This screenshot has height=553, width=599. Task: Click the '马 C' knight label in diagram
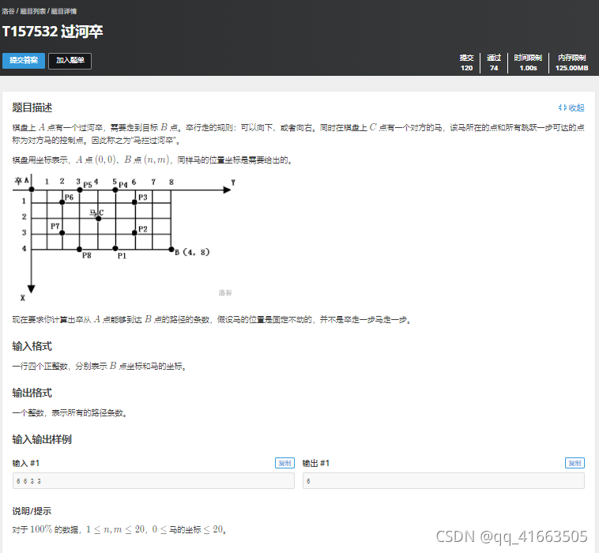(x=96, y=213)
